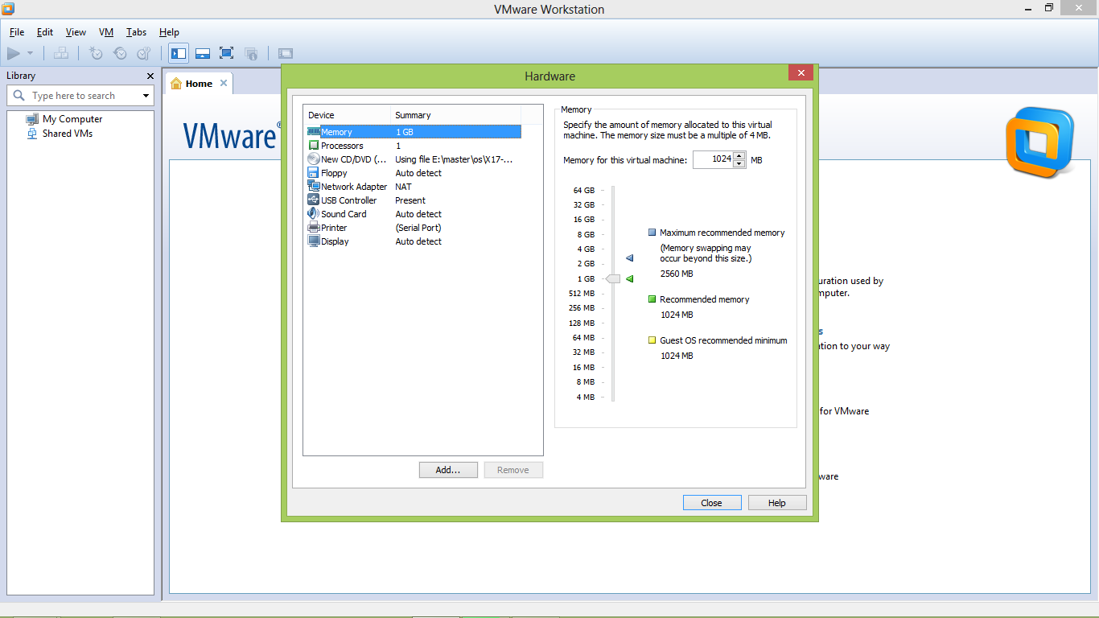Click the New CD/DVD device icon
1099x618 pixels.
coord(314,159)
